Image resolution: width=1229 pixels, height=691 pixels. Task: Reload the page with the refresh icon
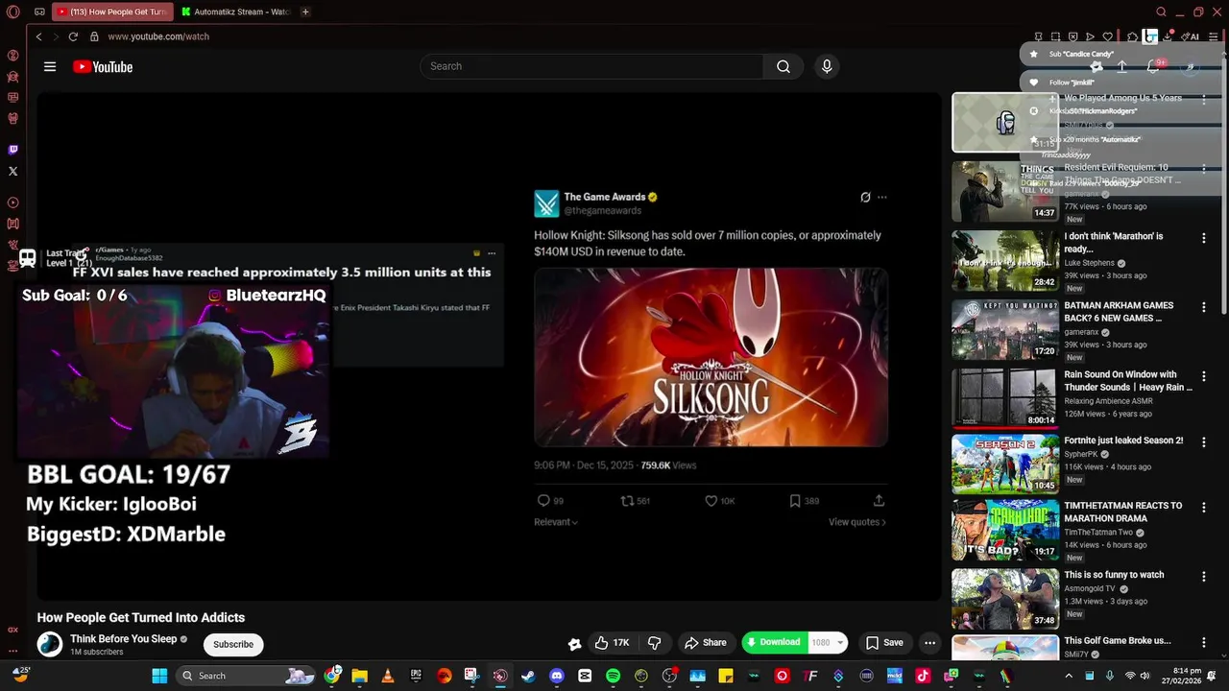click(73, 36)
